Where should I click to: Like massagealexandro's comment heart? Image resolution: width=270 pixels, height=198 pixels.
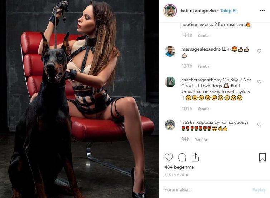259,51
